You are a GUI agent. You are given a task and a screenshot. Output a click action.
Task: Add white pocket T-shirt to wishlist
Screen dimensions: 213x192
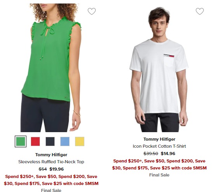200,11
